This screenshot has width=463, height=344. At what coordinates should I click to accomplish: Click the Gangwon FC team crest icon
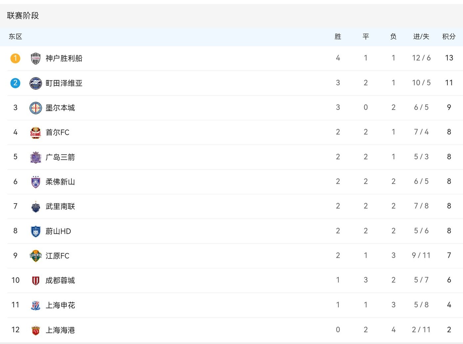coord(36,256)
